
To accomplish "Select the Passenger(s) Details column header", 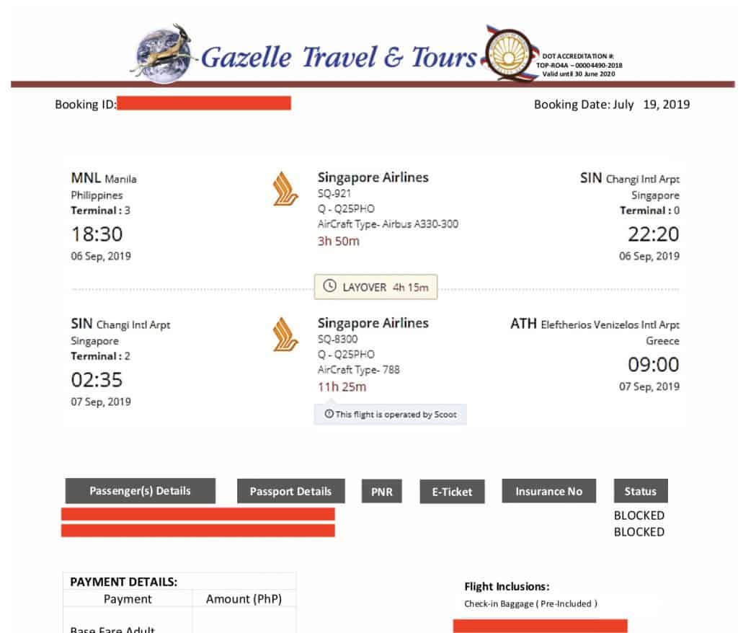I will (140, 491).
